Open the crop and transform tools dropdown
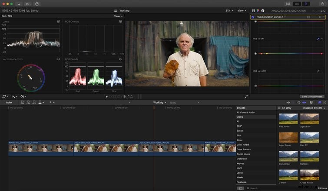 [5, 97]
